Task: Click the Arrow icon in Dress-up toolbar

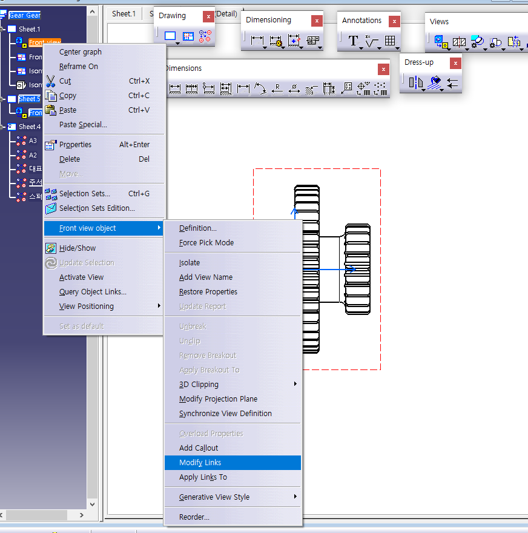Action: coord(452,82)
